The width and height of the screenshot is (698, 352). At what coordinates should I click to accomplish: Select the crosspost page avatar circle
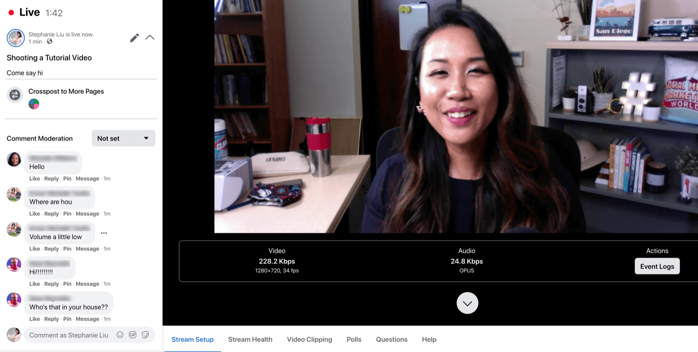point(34,104)
